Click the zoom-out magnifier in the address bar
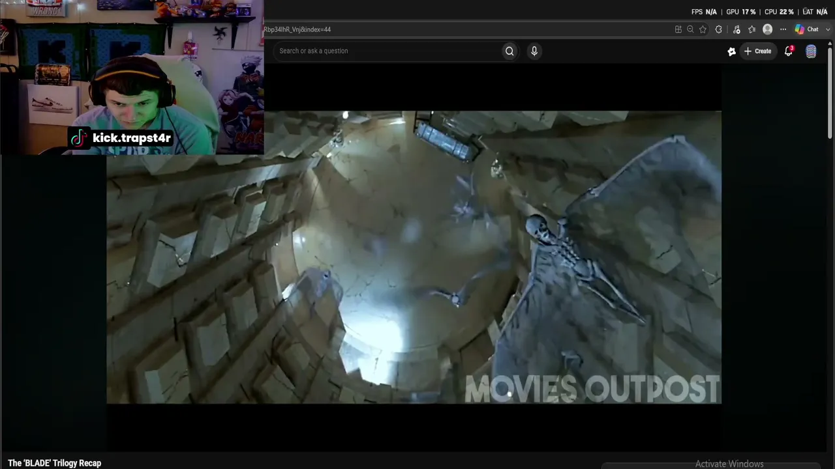Viewport: 835px width, 469px height. (690, 29)
